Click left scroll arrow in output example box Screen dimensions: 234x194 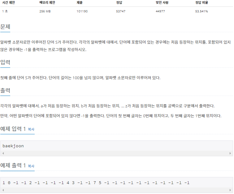tap(3, 190)
